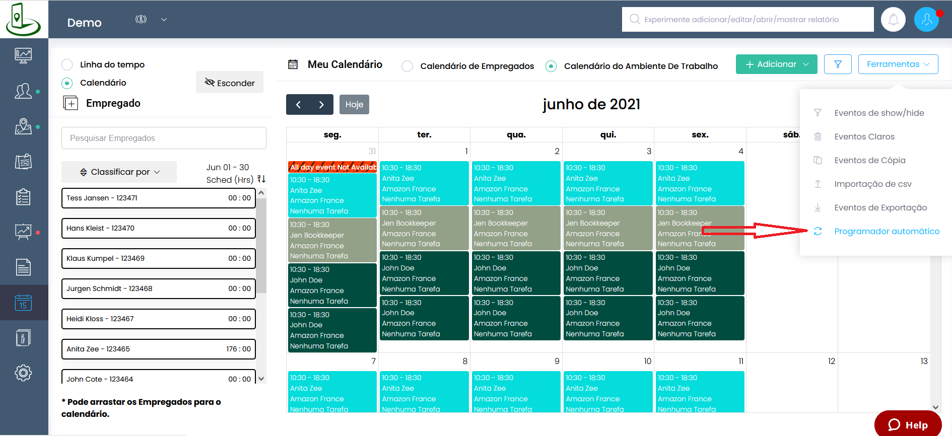Viewport: 952px width, 436px height.
Task: Choose Eventos Claros from the menu
Action: click(864, 136)
